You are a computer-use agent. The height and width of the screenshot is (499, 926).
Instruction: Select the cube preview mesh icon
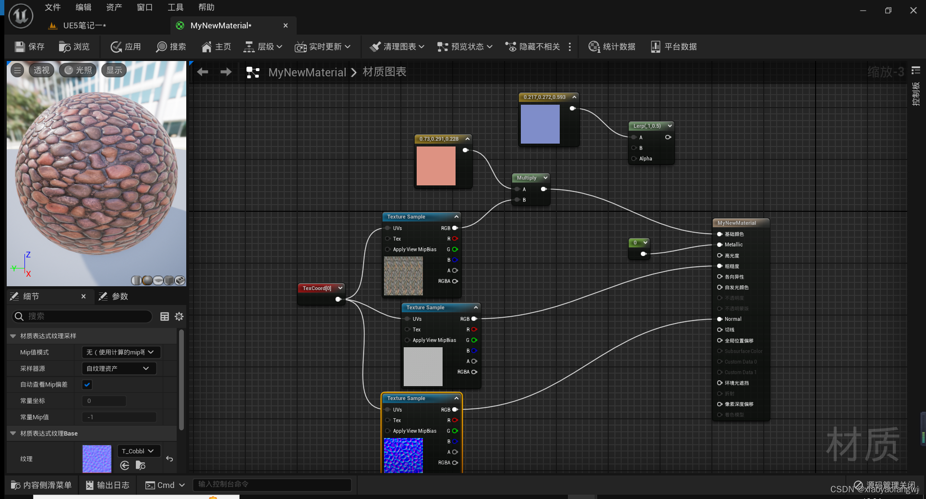click(169, 280)
